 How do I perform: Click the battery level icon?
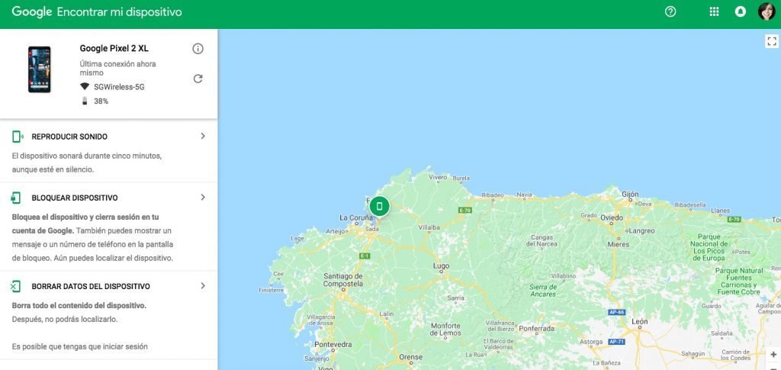pyautogui.click(x=84, y=101)
